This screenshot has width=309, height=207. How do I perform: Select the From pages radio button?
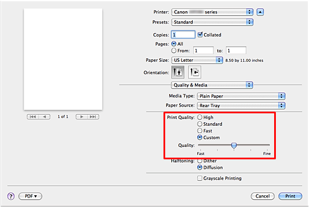coord(174,50)
